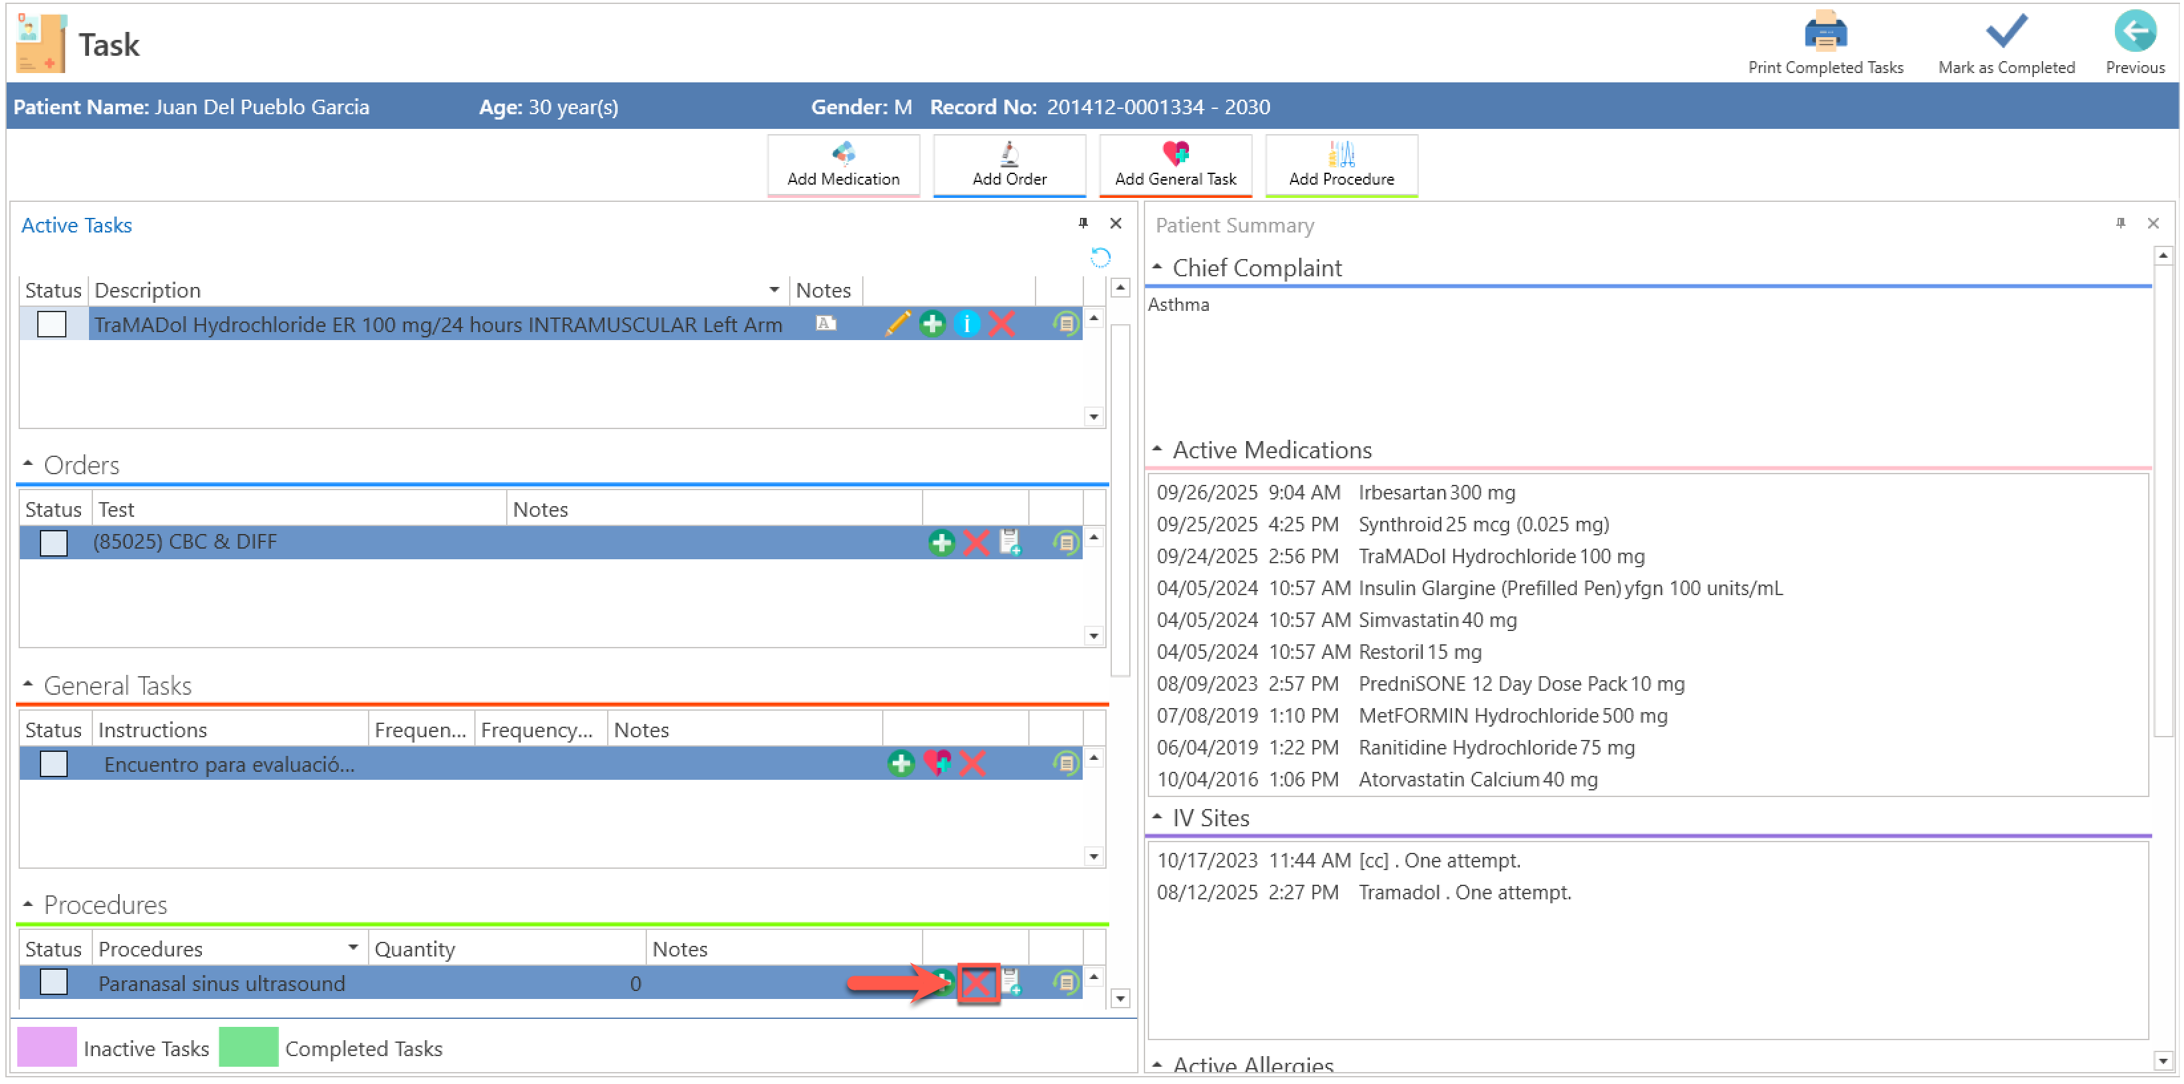Image resolution: width=2184 pixels, height=1084 pixels.
Task: Pin the Active Tasks panel
Action: (x=1083, y=223)
